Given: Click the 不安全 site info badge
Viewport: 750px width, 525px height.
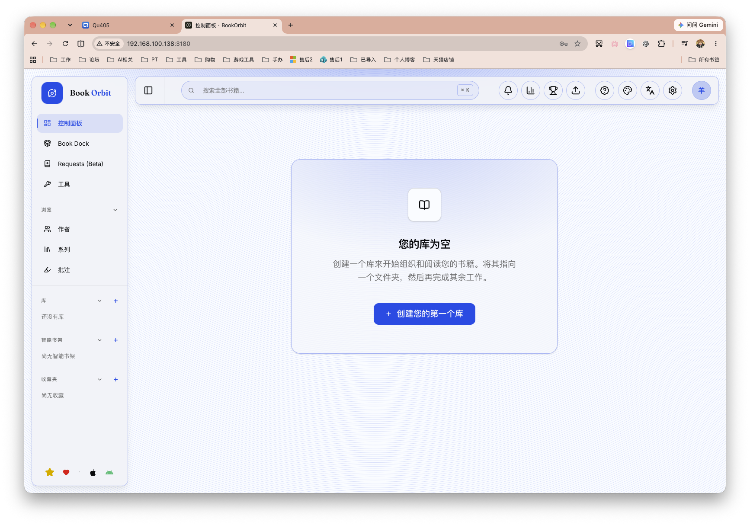Looking at the screenshot, I should click(109, 44).
